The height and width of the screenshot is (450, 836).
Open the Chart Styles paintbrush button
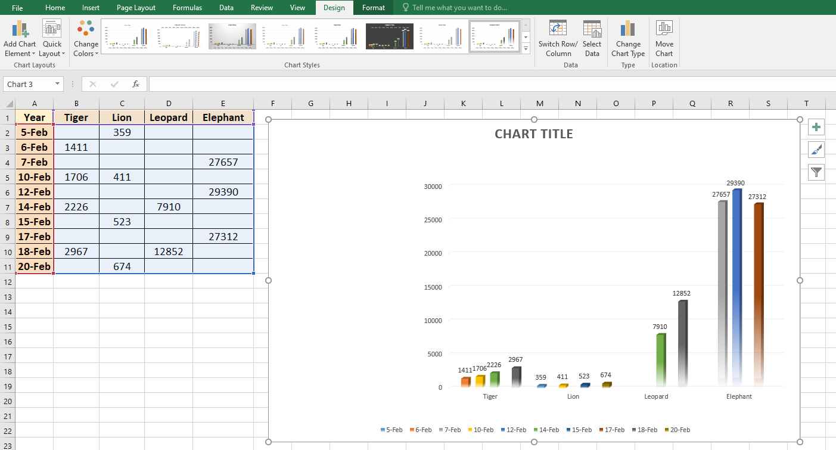(x=816, y=150)
